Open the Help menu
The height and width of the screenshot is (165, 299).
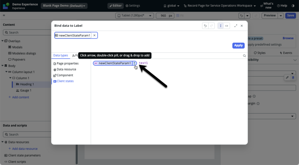pyautogui.click(x=282, y=6)
